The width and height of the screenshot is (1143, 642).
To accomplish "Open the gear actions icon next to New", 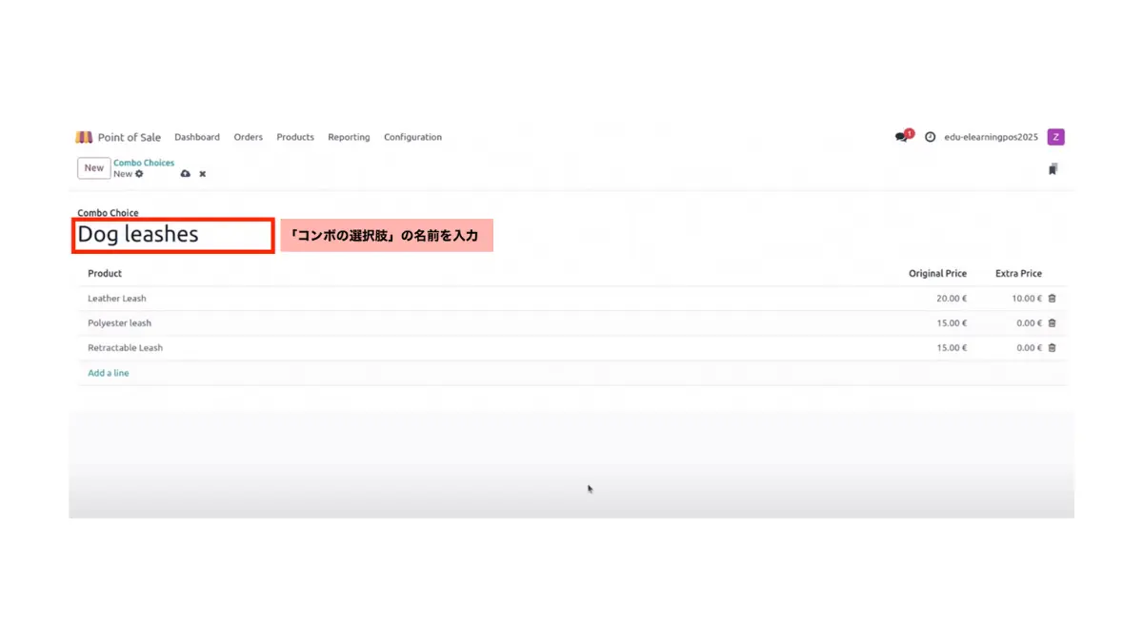I will 138,174.
